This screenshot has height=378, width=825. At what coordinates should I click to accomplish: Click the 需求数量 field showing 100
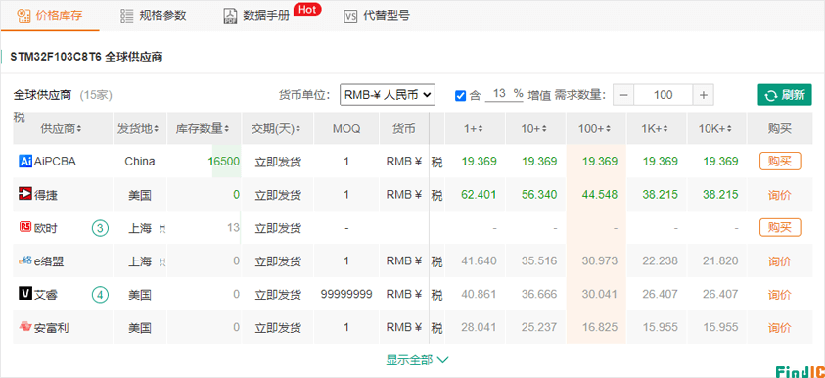(664, 95)
